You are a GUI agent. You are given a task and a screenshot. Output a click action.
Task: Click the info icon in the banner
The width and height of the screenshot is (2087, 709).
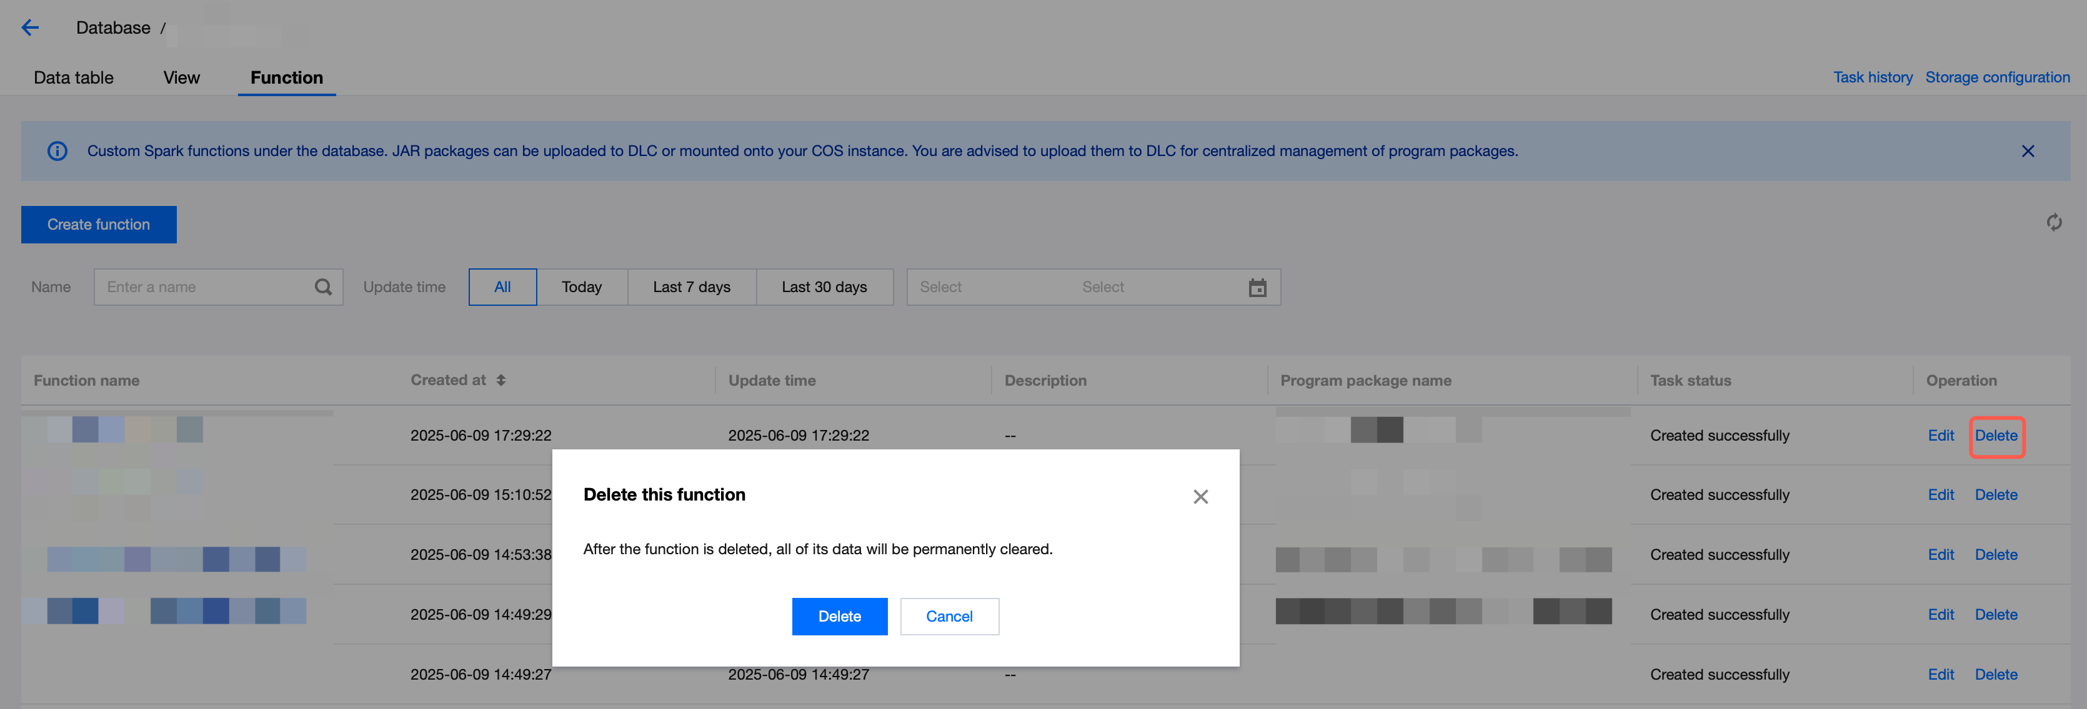pyautogui.click(x=57, y=152)
